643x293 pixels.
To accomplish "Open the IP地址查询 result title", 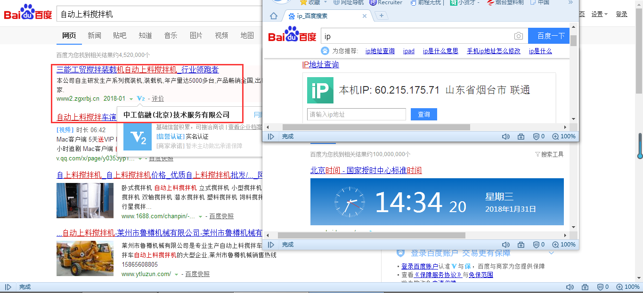I will 320,65.
